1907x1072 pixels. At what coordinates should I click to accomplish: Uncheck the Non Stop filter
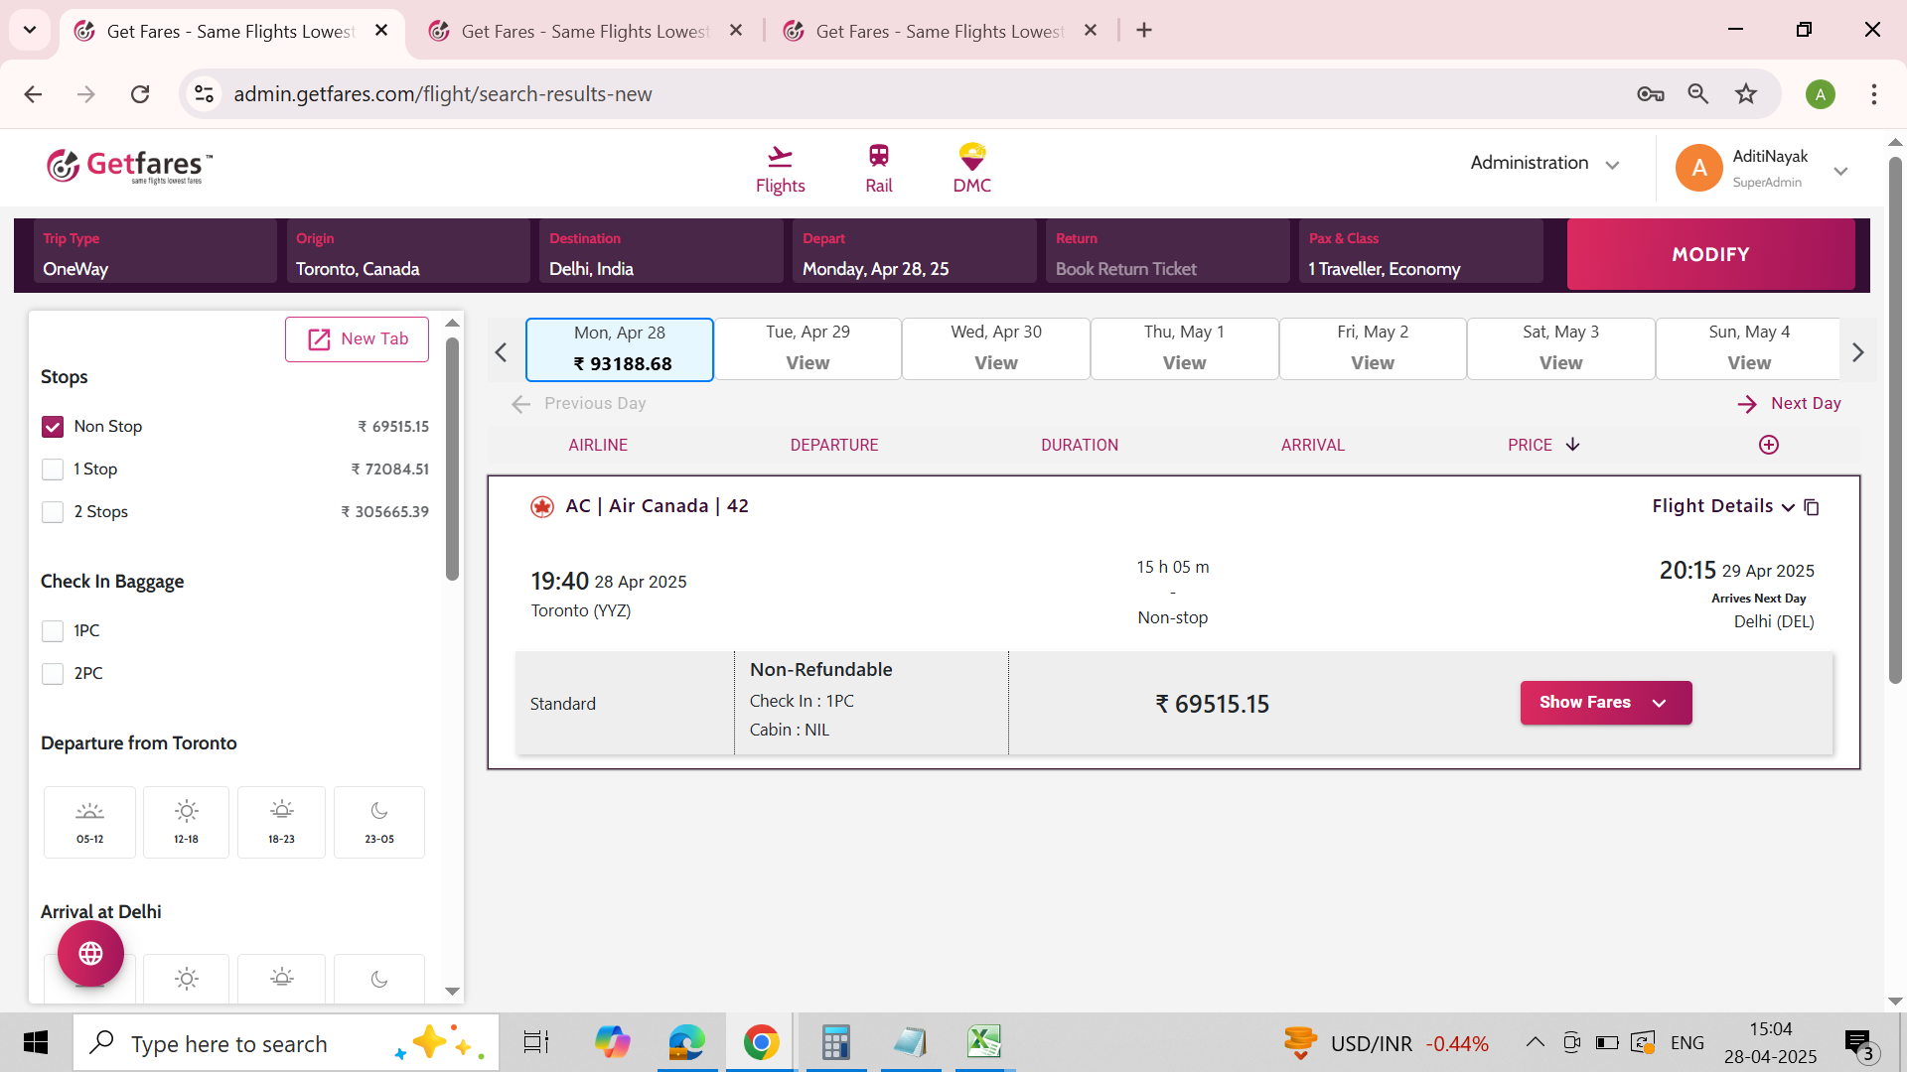(53, 427)
